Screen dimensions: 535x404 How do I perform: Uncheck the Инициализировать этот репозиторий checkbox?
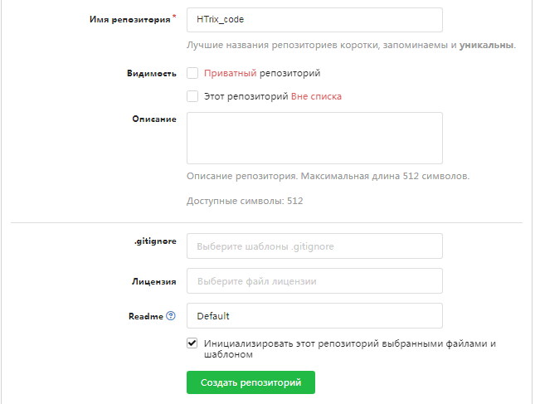[x=192, y=343]
